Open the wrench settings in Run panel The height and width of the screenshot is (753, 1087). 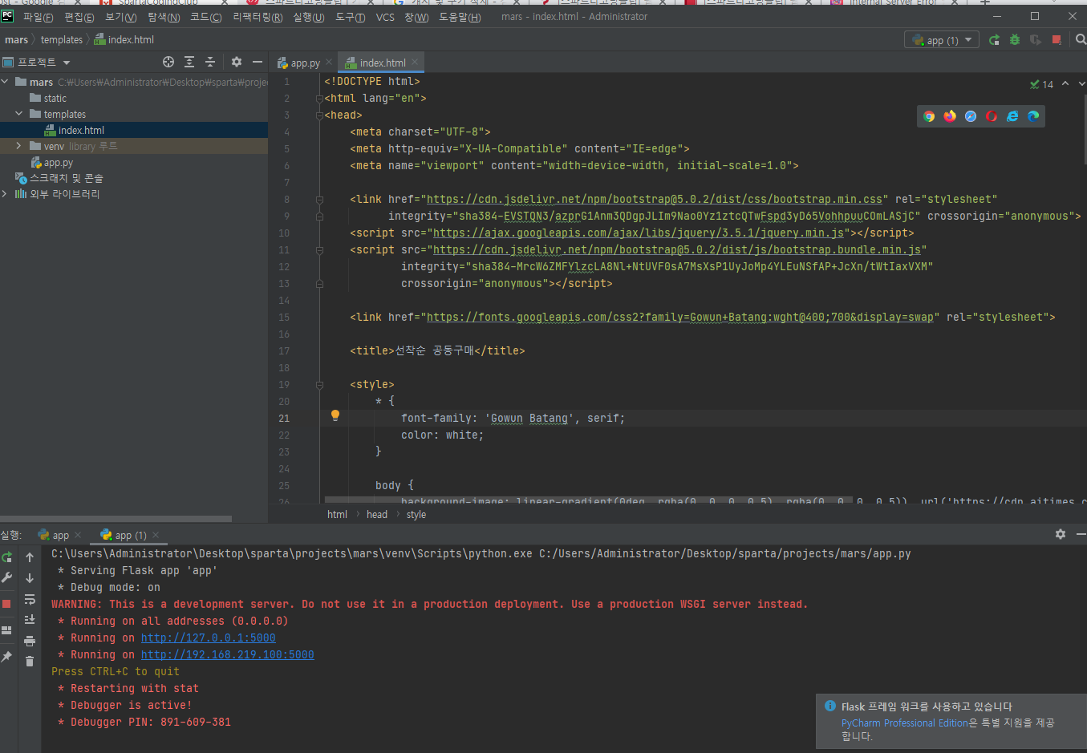pos(7,577)
